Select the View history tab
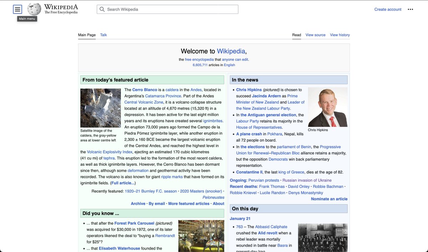This screenshot has width=428, height=252. [x=340, y=35]
